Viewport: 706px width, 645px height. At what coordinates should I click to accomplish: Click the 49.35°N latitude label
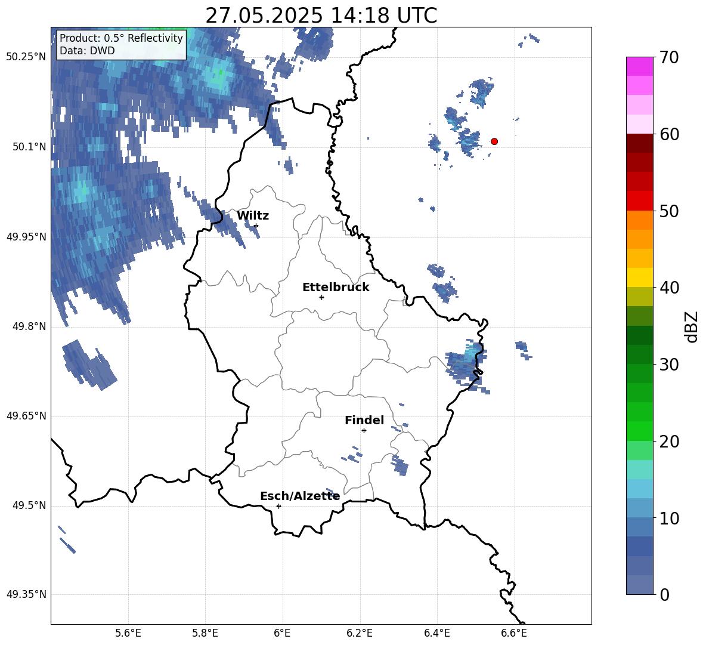[26, 594]
